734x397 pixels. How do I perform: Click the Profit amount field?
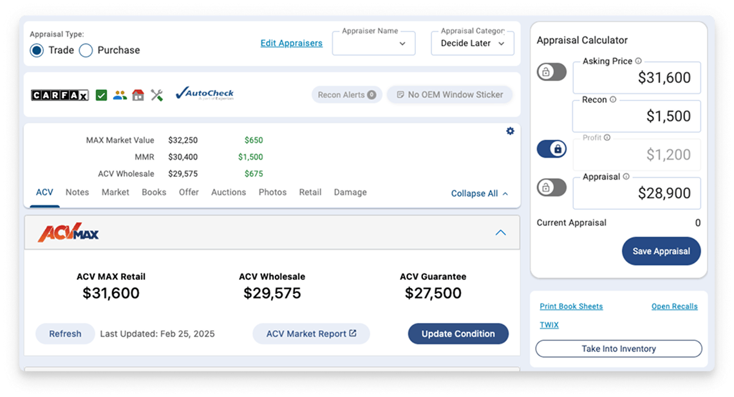pyautogui.click(x=637, y=154)
